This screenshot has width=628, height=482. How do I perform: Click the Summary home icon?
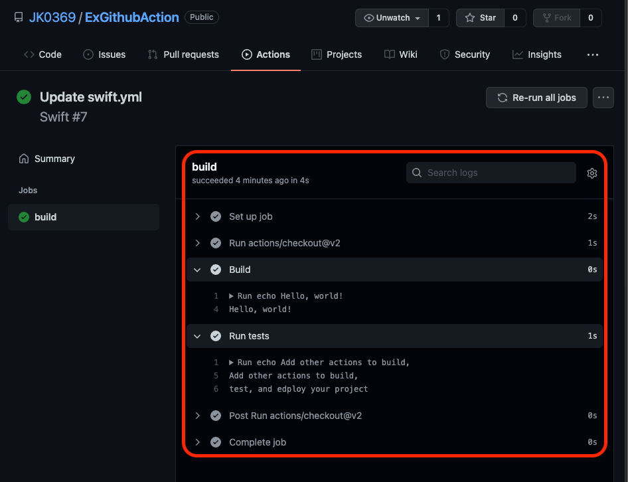(24, 159)
